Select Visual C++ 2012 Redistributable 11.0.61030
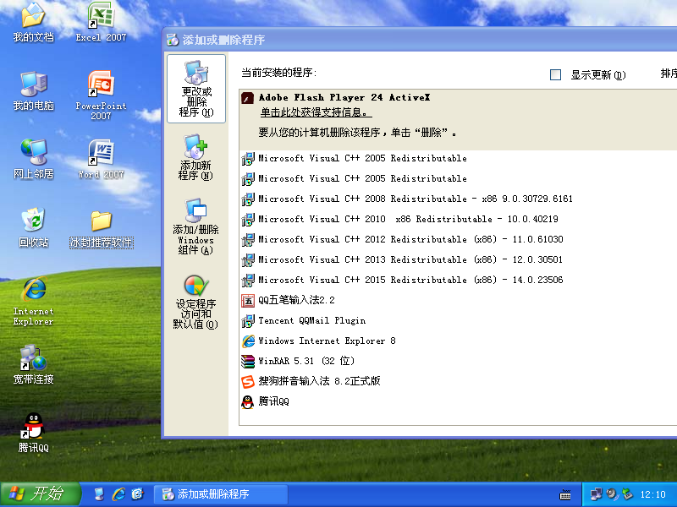Screen dimensions: 677x507 point(458,240)
